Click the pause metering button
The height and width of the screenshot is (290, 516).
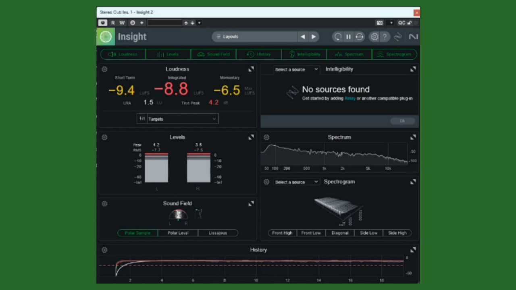(x=348, y=37)
